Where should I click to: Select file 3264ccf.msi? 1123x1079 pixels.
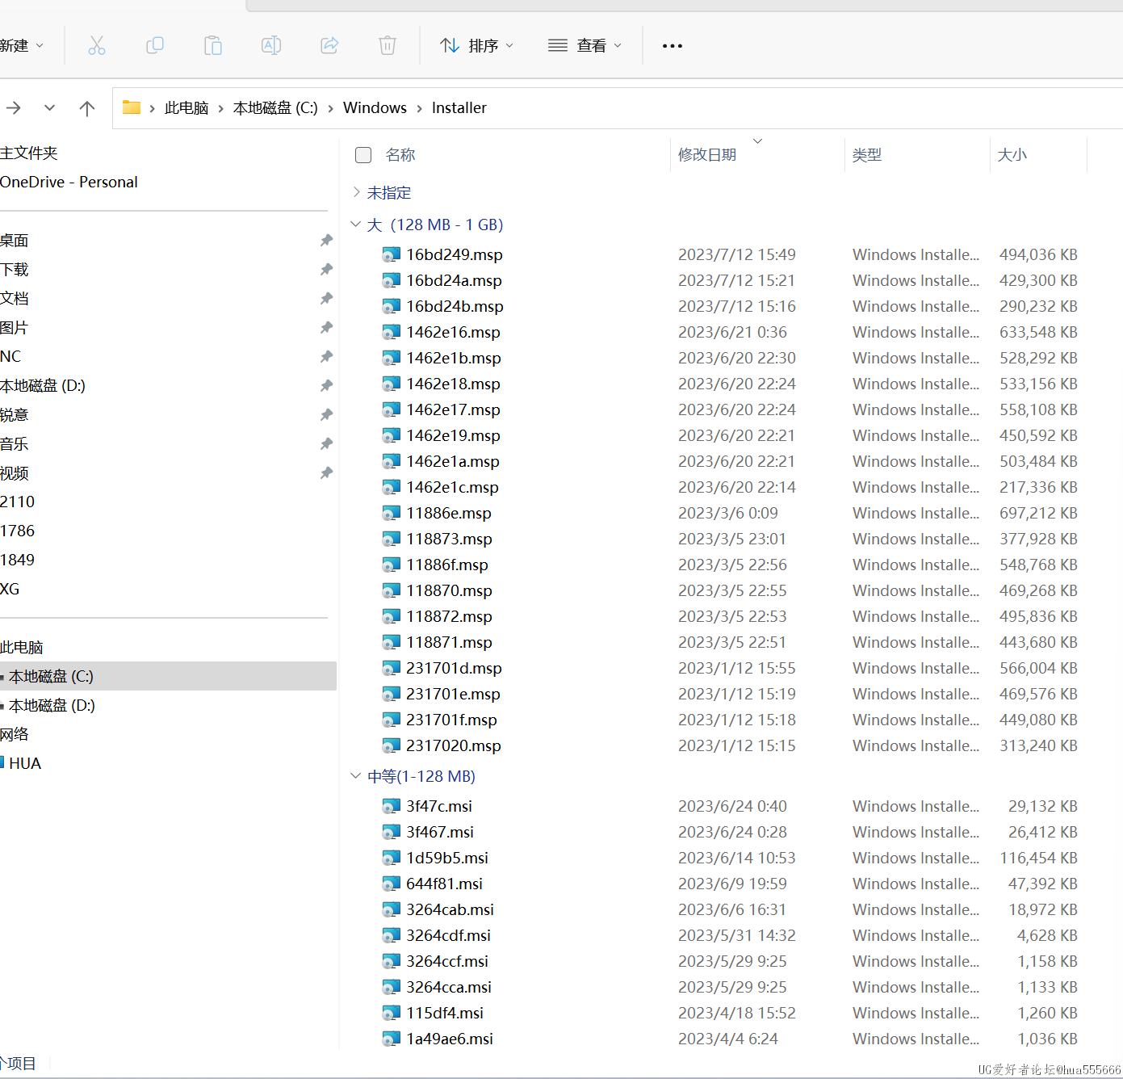tap(447, 961)
